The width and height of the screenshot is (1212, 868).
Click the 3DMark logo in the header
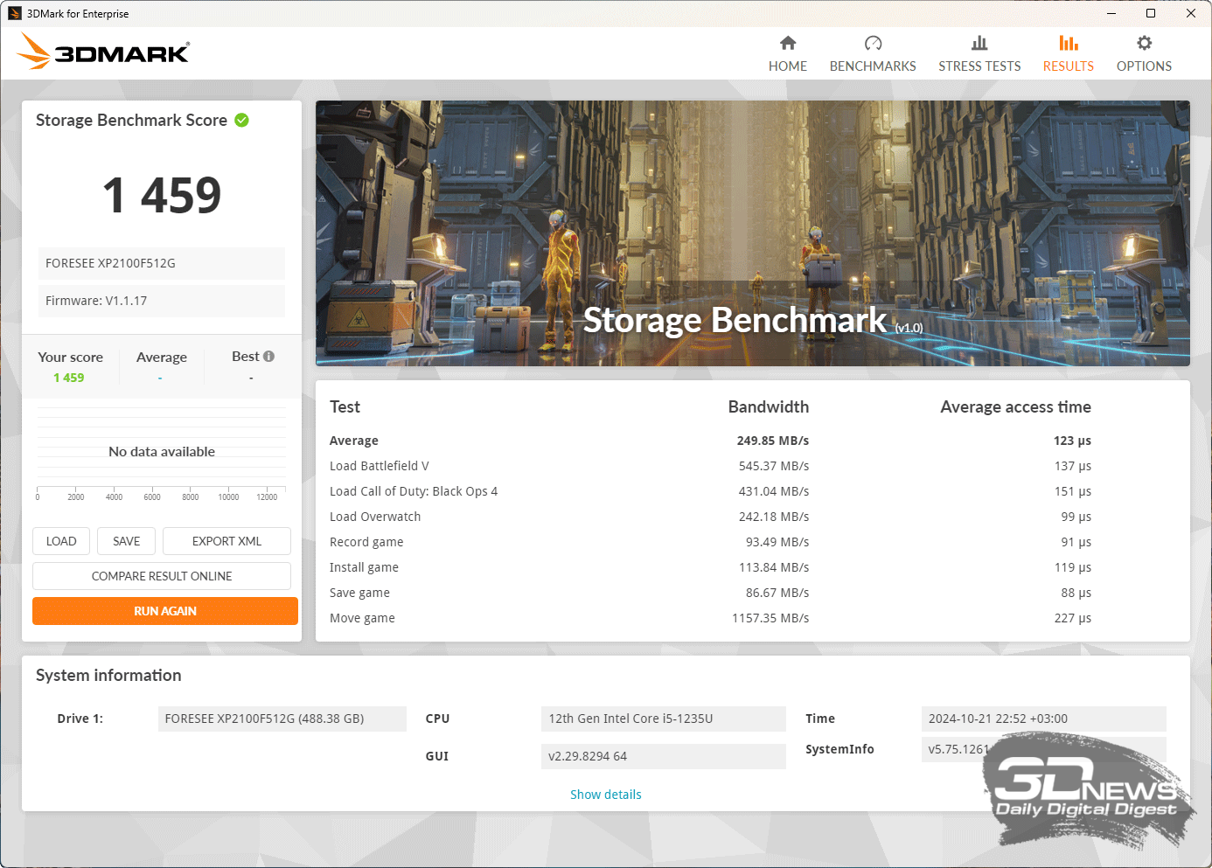click(x=103, y=52)
